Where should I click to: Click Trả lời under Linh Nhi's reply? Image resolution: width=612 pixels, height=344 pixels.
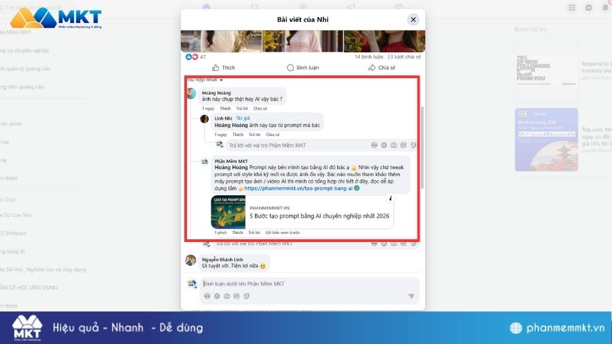click(x=254, y=135)
